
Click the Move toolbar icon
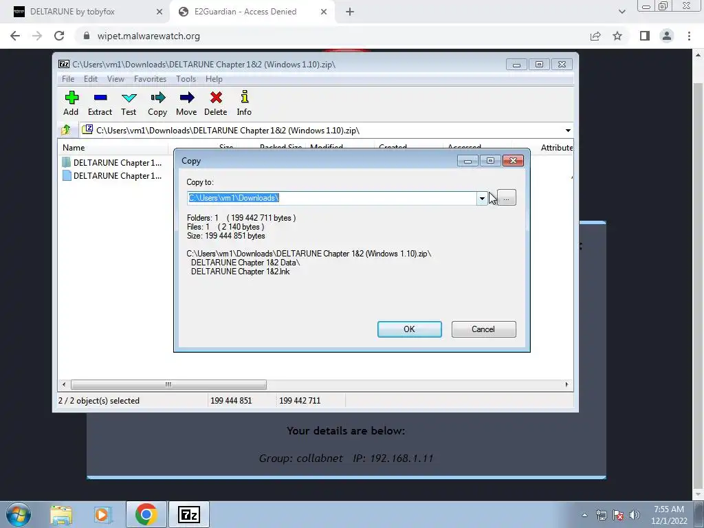click(x=186, y=103)
